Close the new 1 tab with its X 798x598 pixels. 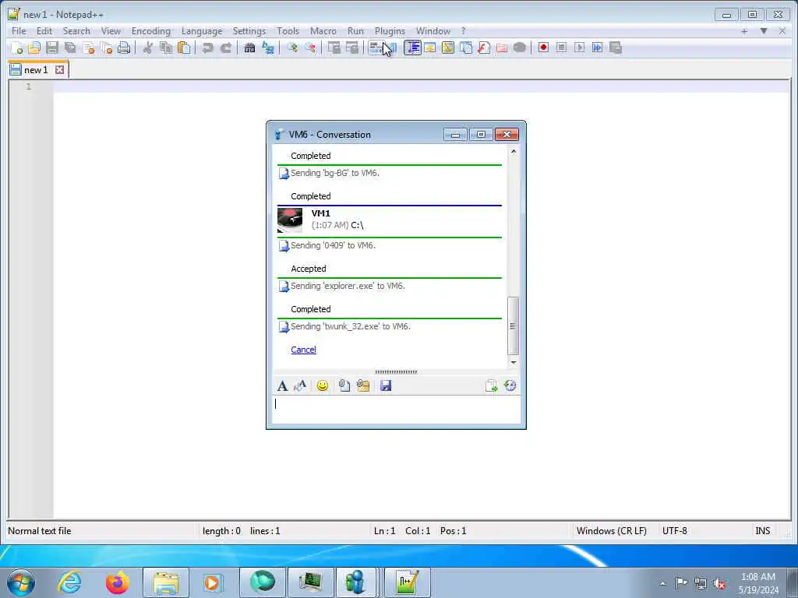tap(59, 69)
